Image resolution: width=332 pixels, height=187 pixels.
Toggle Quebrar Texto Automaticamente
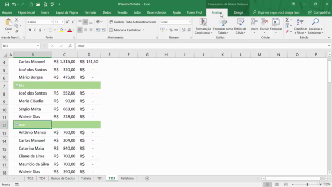(x=133, y=22)
